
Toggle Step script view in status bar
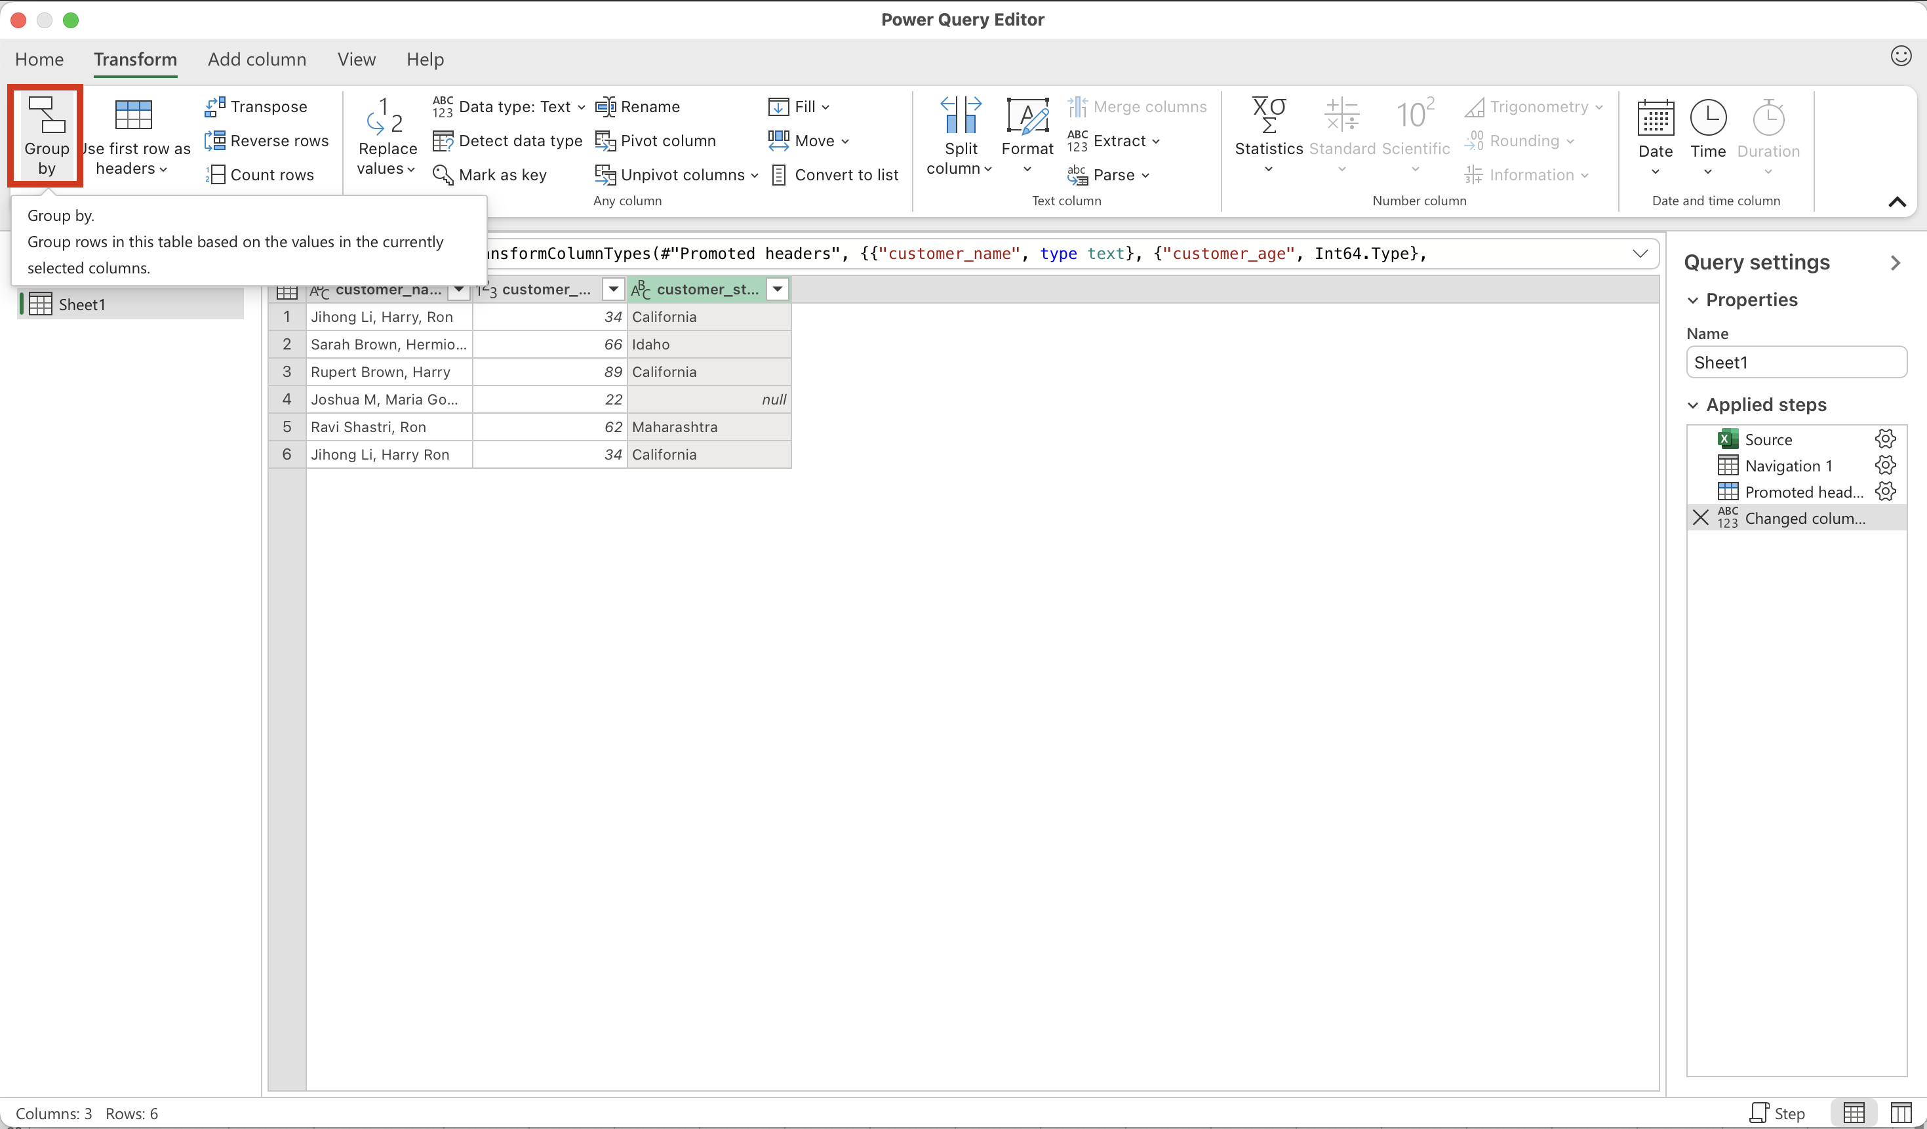pyautogui.click(x=1776, y=1112)
